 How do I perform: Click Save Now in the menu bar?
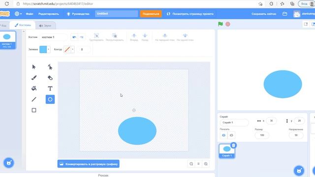(264, 14)
